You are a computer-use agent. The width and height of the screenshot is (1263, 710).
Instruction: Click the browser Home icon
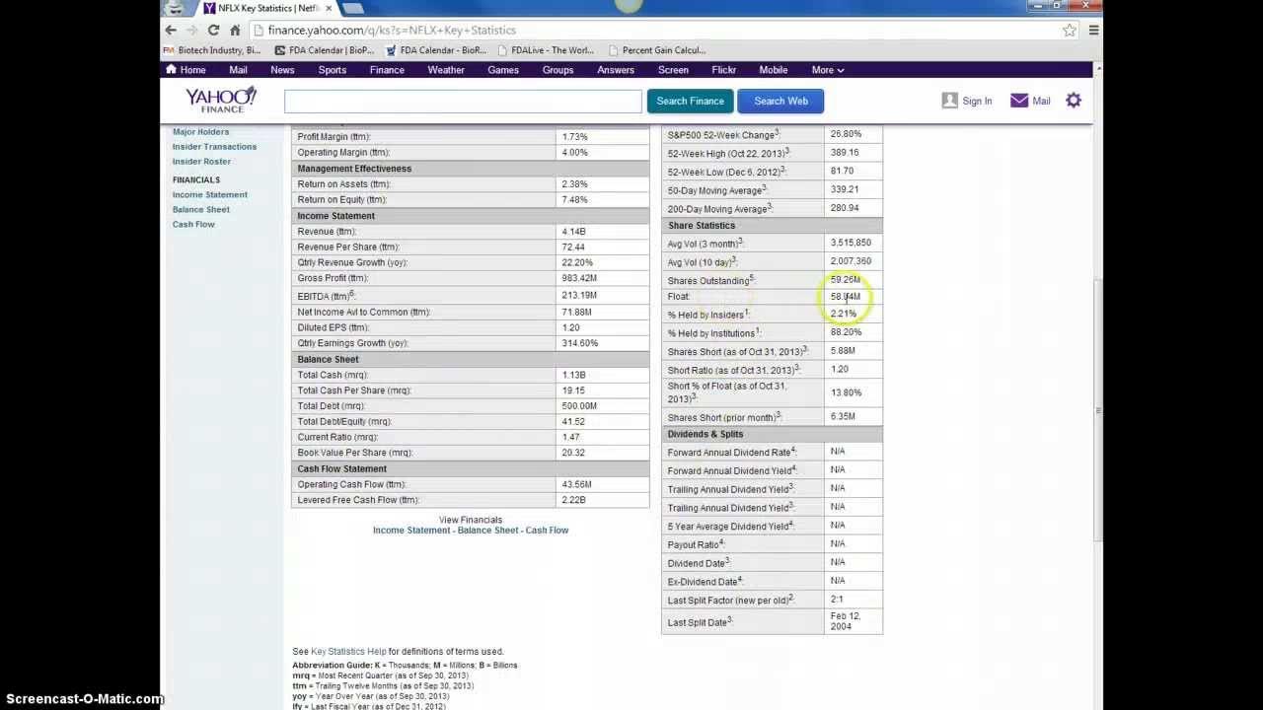tap(235, 31)
